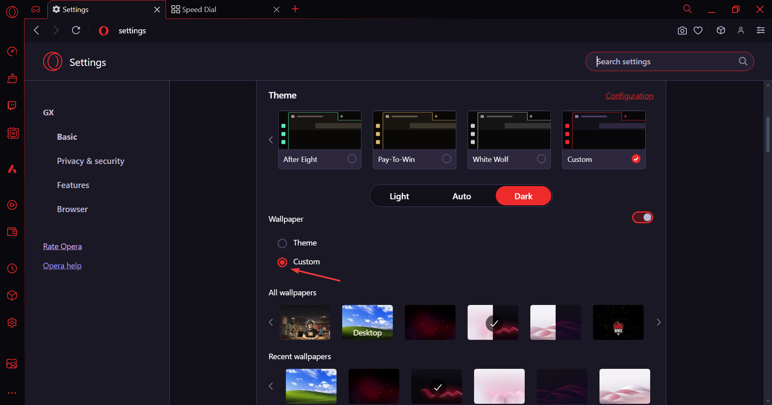Open Extensions cube in address bar
The height and width of the screenshot is (405, 772).
point(721,30)
